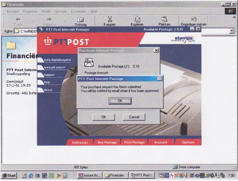Open the www.ptt-post.nl link
This screenshot has height=181, width=238.
point(54,67)
